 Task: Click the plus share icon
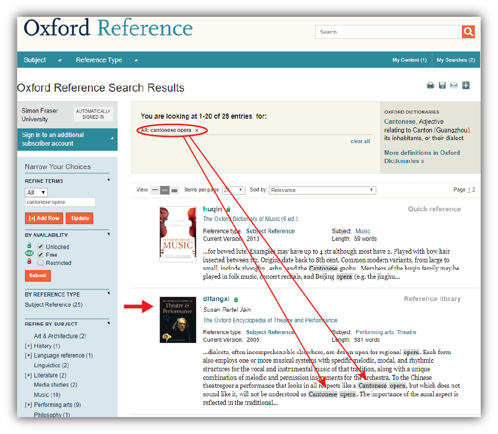pyautogui.click(x=466, y=85)
